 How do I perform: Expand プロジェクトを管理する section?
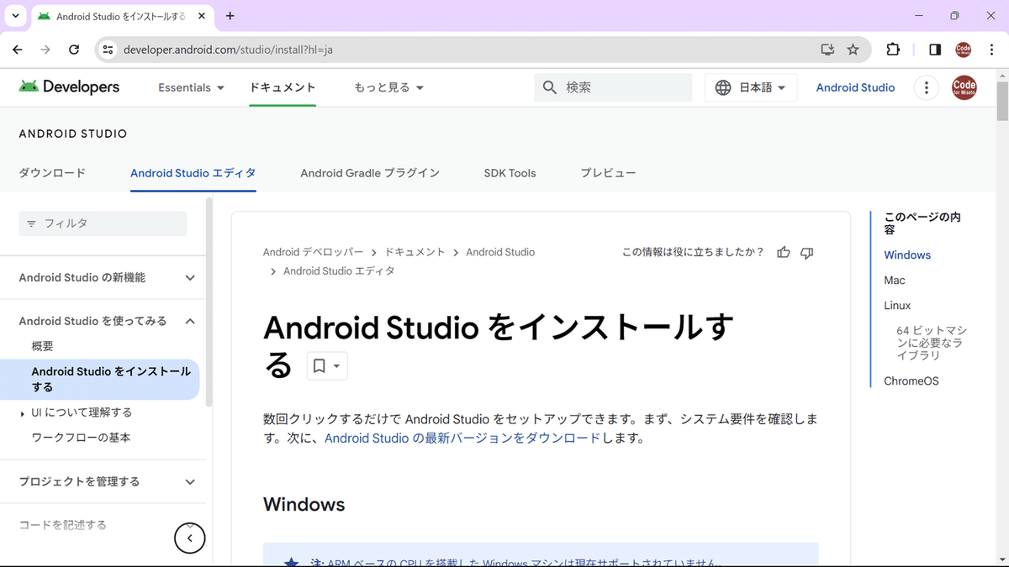click(x=190, y=481)
